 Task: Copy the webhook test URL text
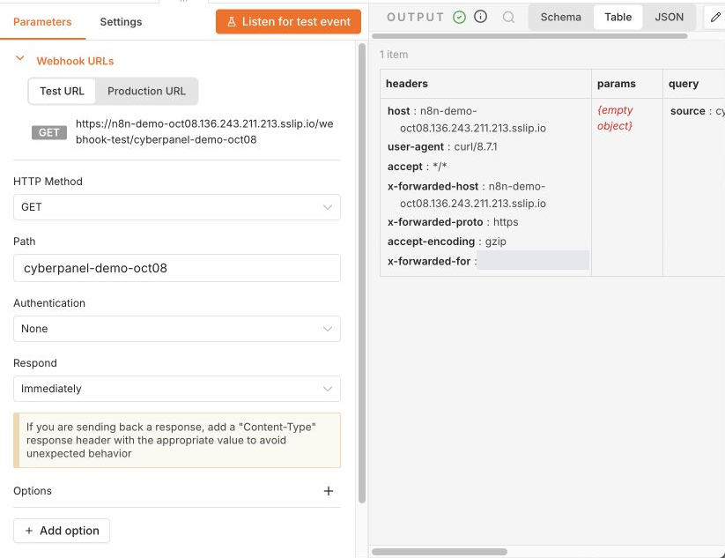(x=204, y=132)
